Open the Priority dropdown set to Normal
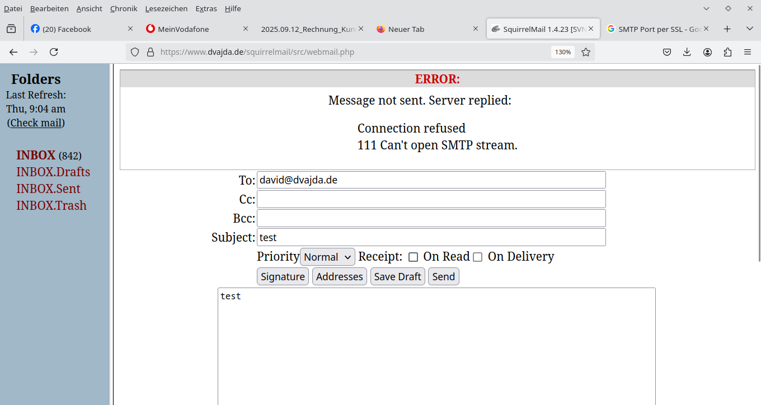Viewport: 761px width, 405px height. pos(327,257)
